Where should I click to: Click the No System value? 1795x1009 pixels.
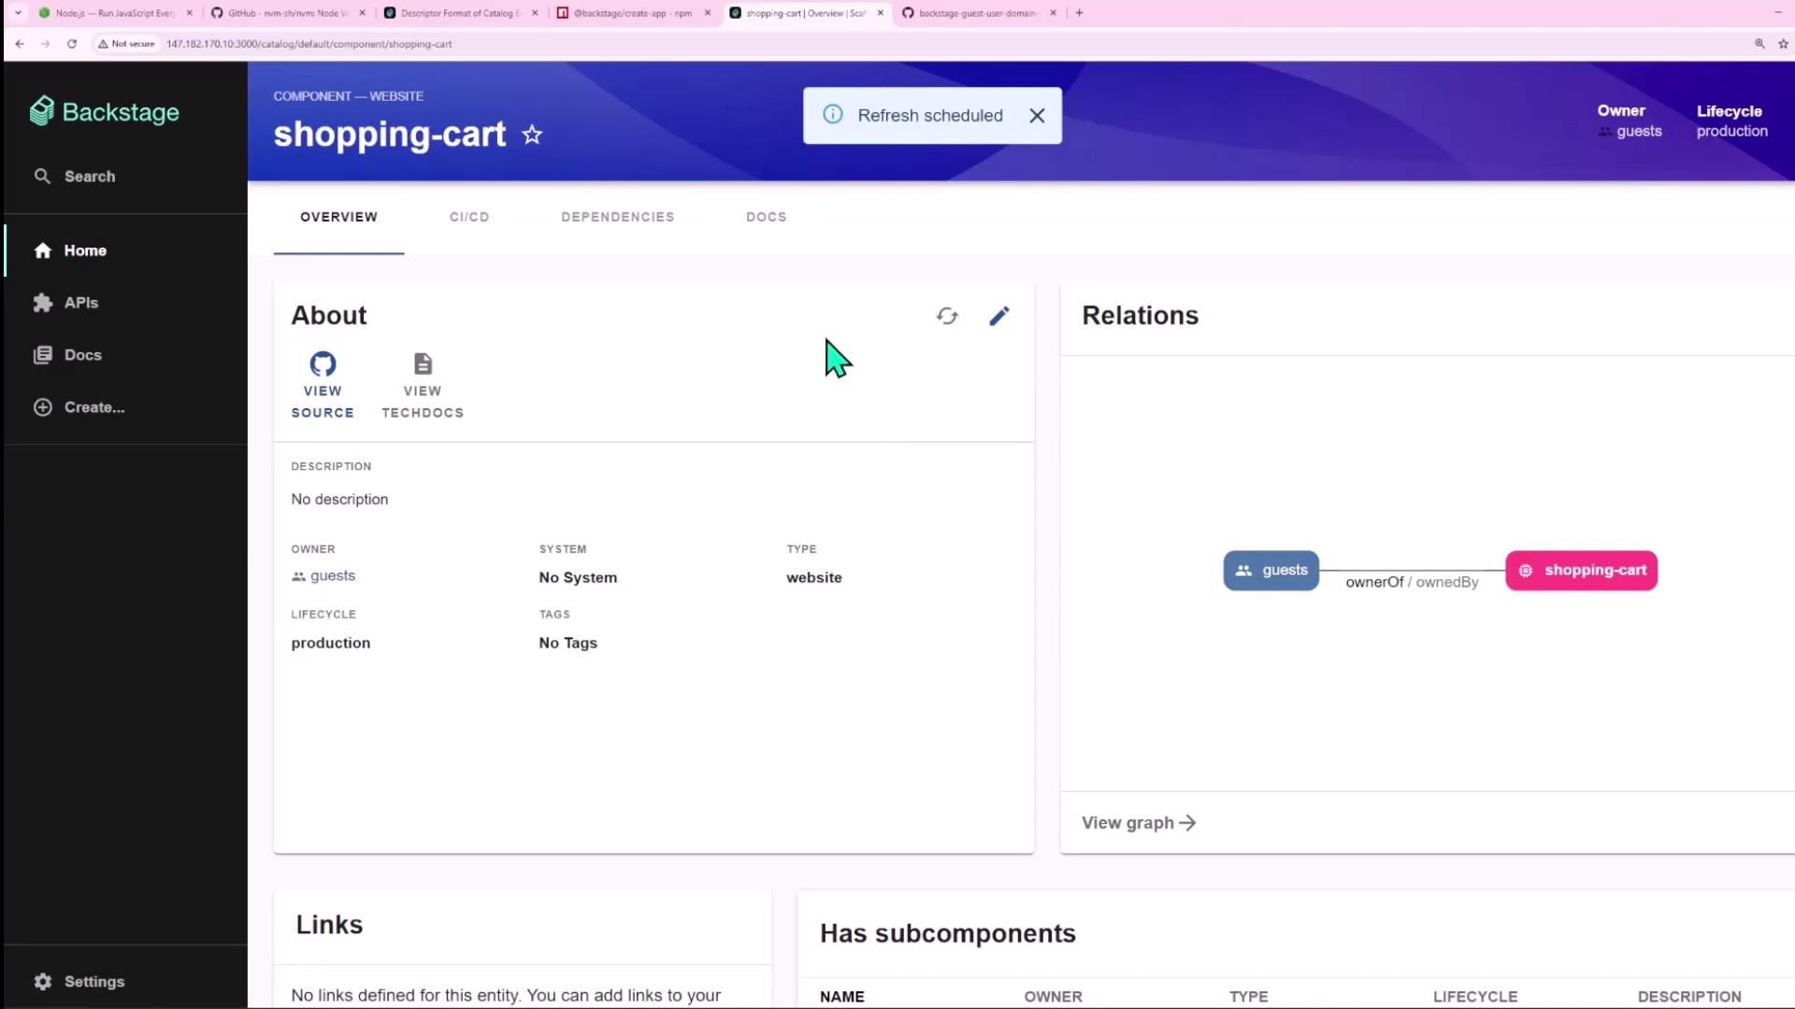[578, 578]
